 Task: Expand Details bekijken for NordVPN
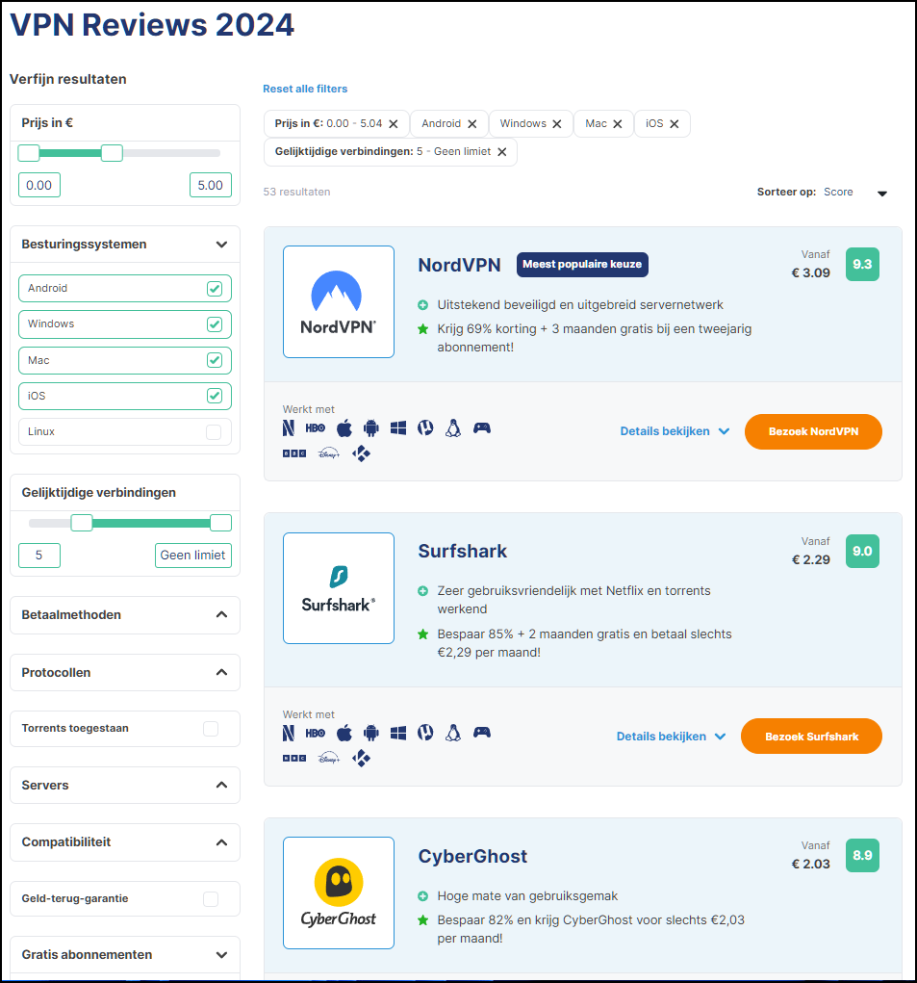[x=675, y=431]
